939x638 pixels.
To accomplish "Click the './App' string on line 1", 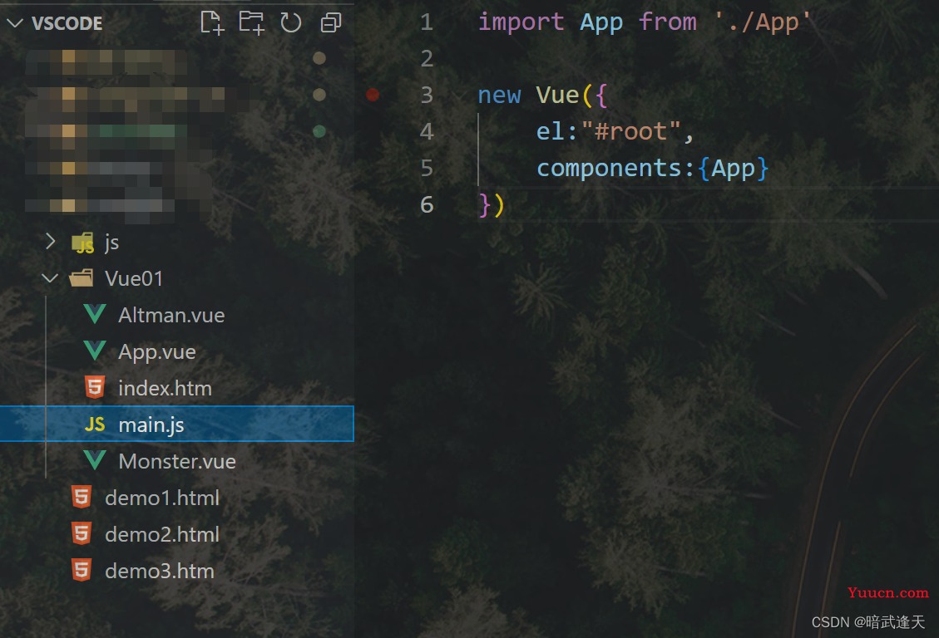I will pos(763,22).
